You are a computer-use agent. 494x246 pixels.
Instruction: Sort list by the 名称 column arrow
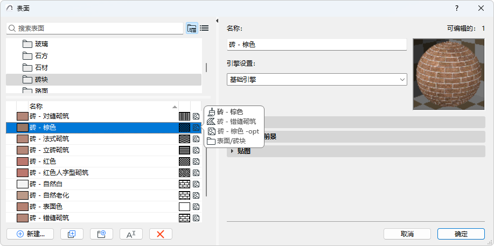175,107
